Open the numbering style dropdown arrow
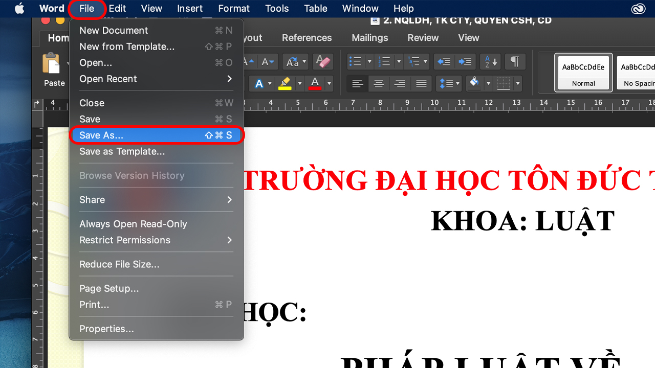The height and width of the screenshot is (368, 655). click(x=399, y=62)
